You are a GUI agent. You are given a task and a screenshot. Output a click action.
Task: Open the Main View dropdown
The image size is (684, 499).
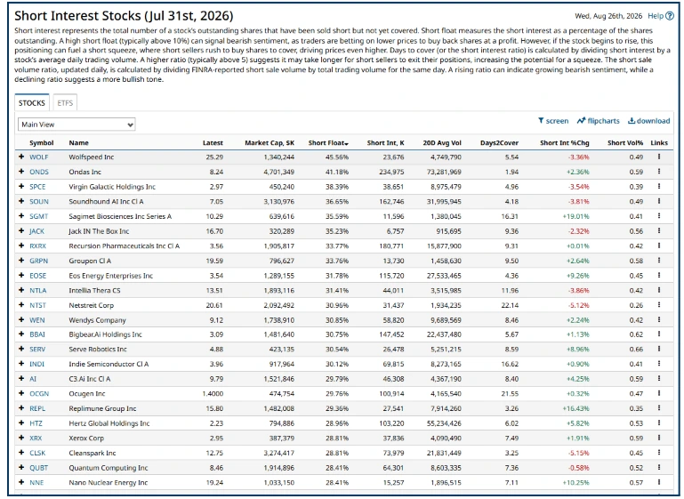pyautogui.click(x=76, y=125)
